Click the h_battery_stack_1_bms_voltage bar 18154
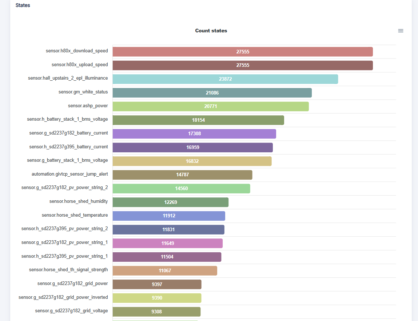The height and width of the screenshot is (321, 418). coord(198,120)
